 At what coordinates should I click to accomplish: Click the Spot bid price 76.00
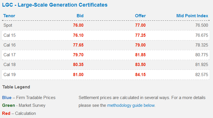(78, 25)
